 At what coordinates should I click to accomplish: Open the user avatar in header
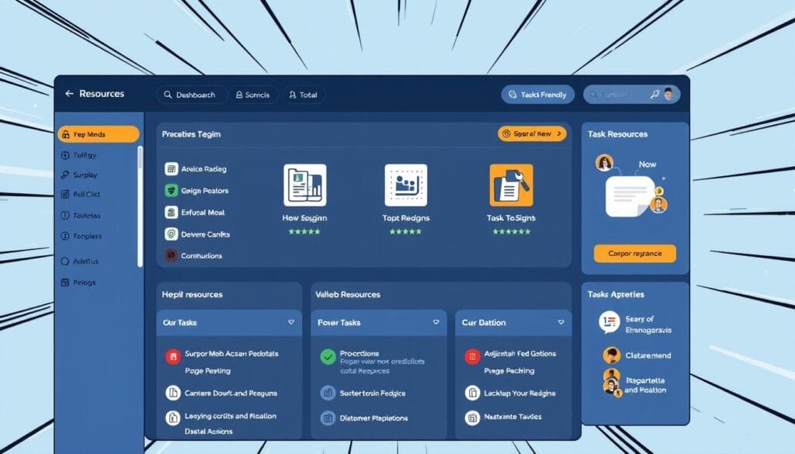[x=668, y=94]
